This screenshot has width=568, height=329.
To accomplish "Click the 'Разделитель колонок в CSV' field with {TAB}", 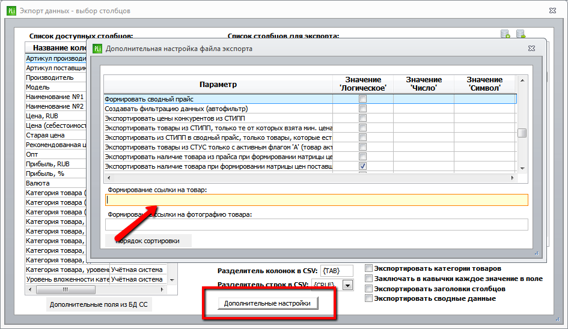I will [x=337, y=271].
